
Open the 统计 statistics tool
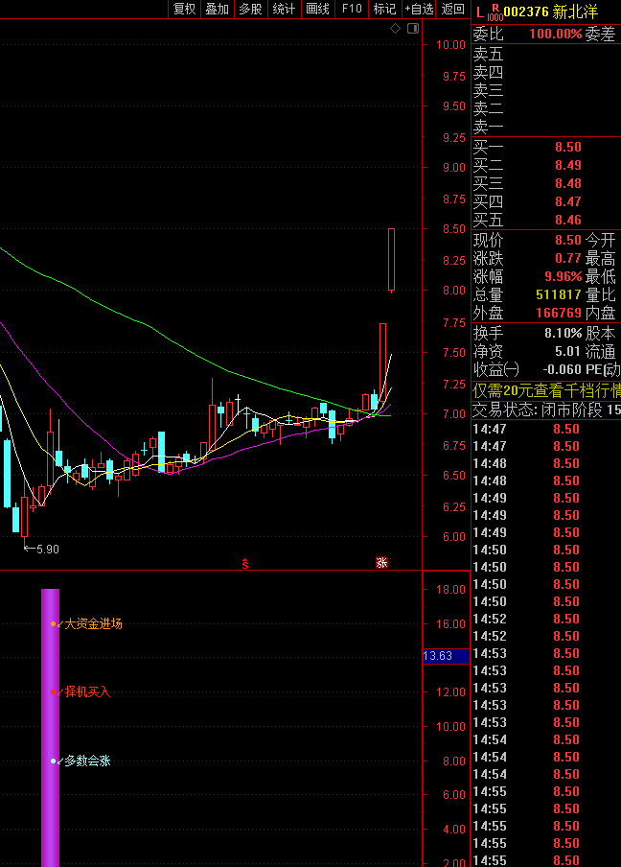tap(284, 9)
